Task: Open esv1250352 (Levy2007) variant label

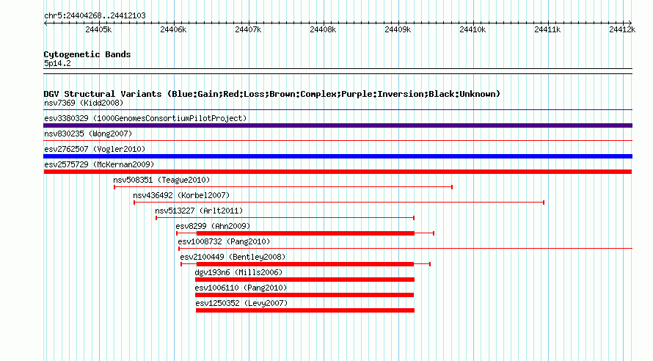Action: tap(241, 303)
